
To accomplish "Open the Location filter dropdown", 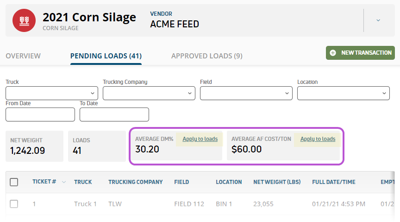I will (344, 93).
